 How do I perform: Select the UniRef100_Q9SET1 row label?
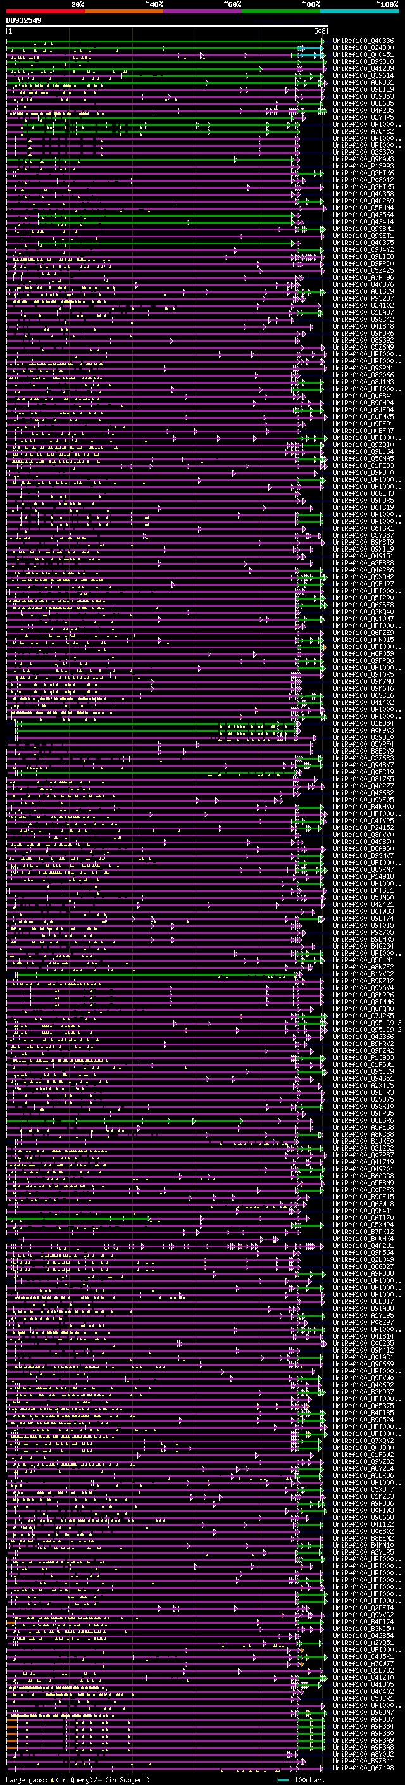(363, 236)
